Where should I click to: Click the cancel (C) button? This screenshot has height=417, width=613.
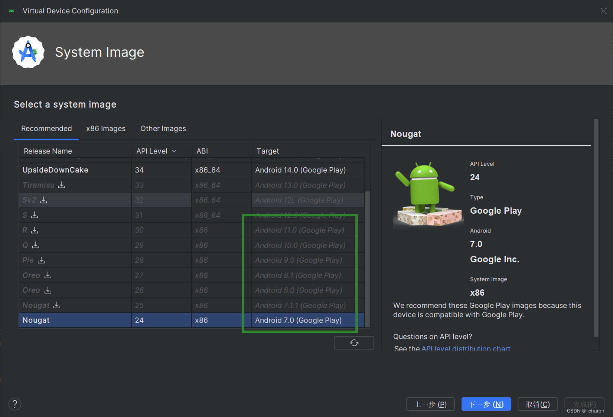538,404
